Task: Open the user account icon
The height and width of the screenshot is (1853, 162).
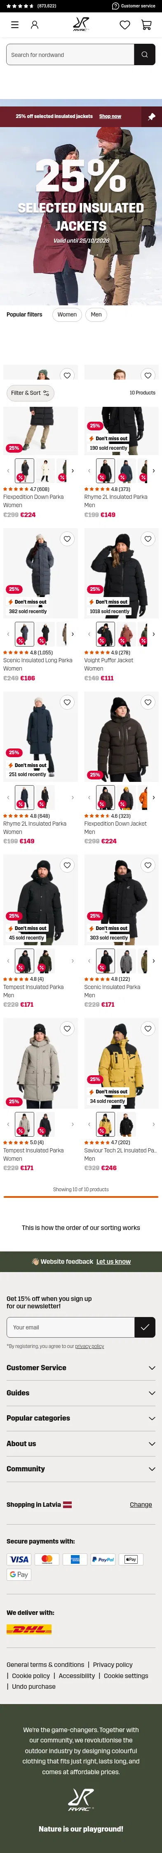Action: pos(34,24)
